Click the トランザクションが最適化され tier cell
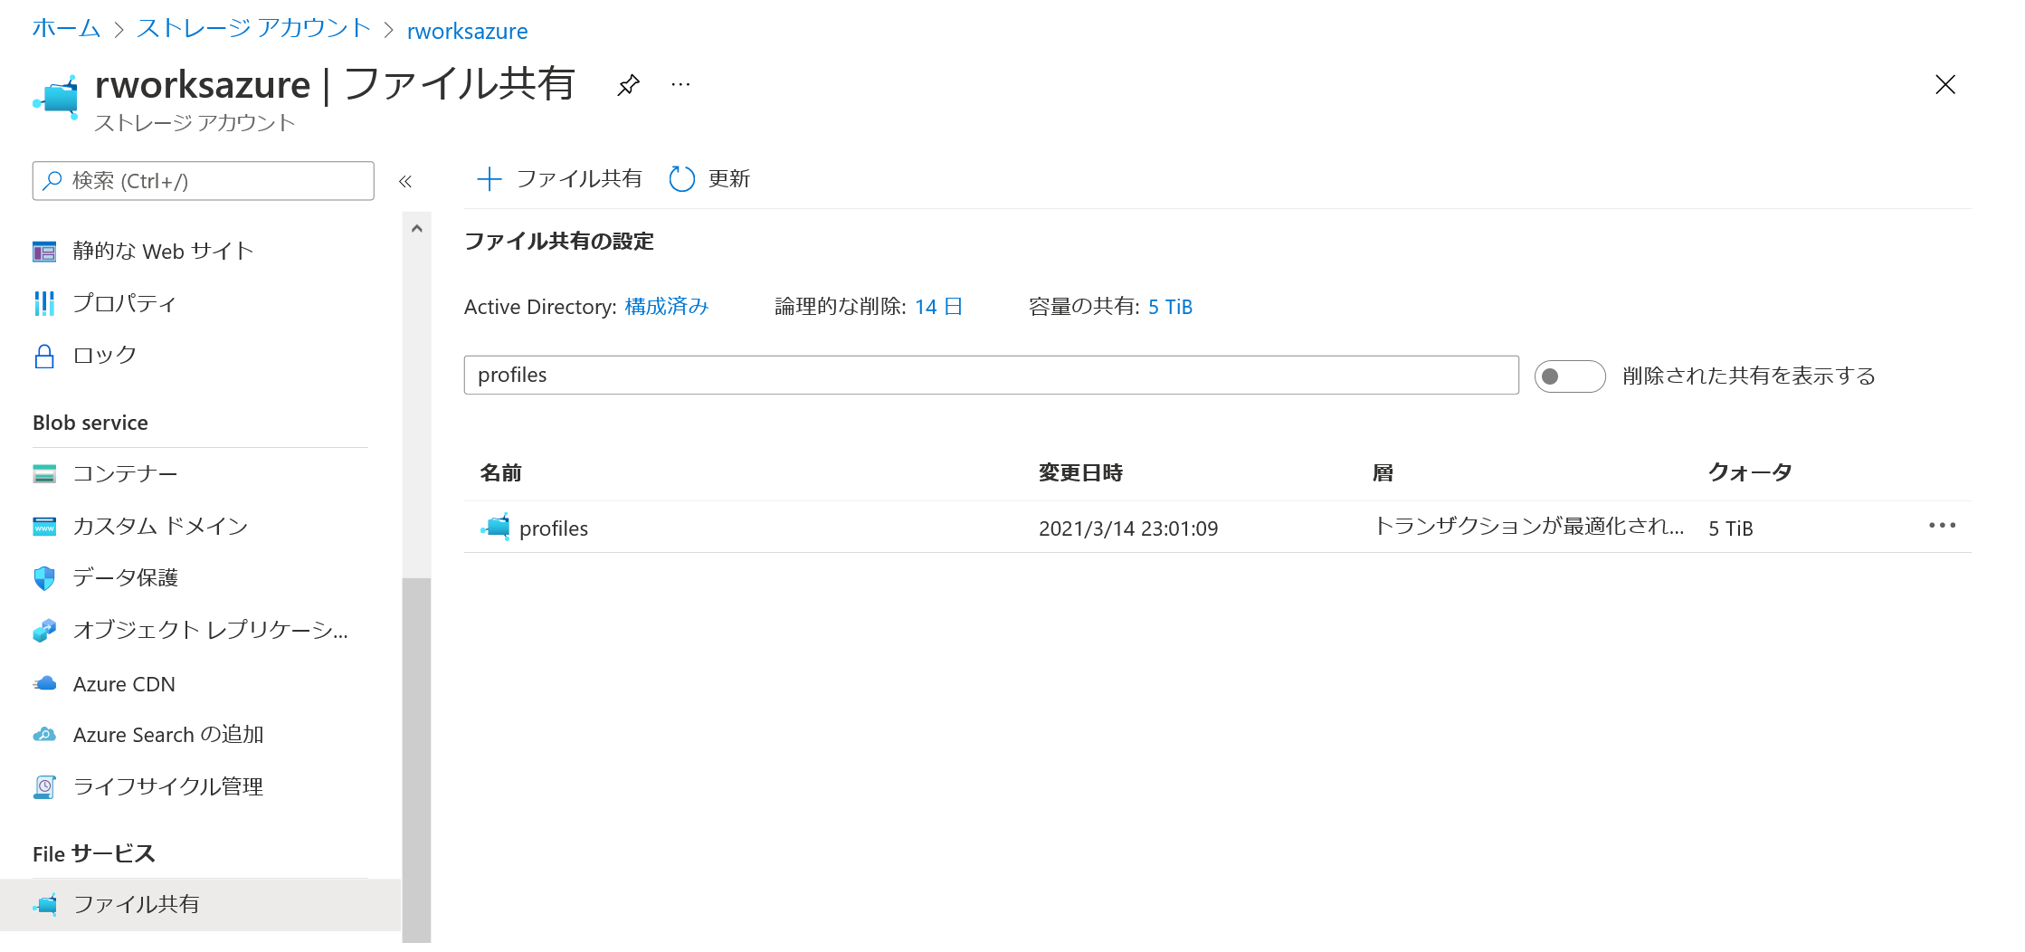Image resolution: width=2025 pixels, height=952 pixels. (x=1529, y=527)
